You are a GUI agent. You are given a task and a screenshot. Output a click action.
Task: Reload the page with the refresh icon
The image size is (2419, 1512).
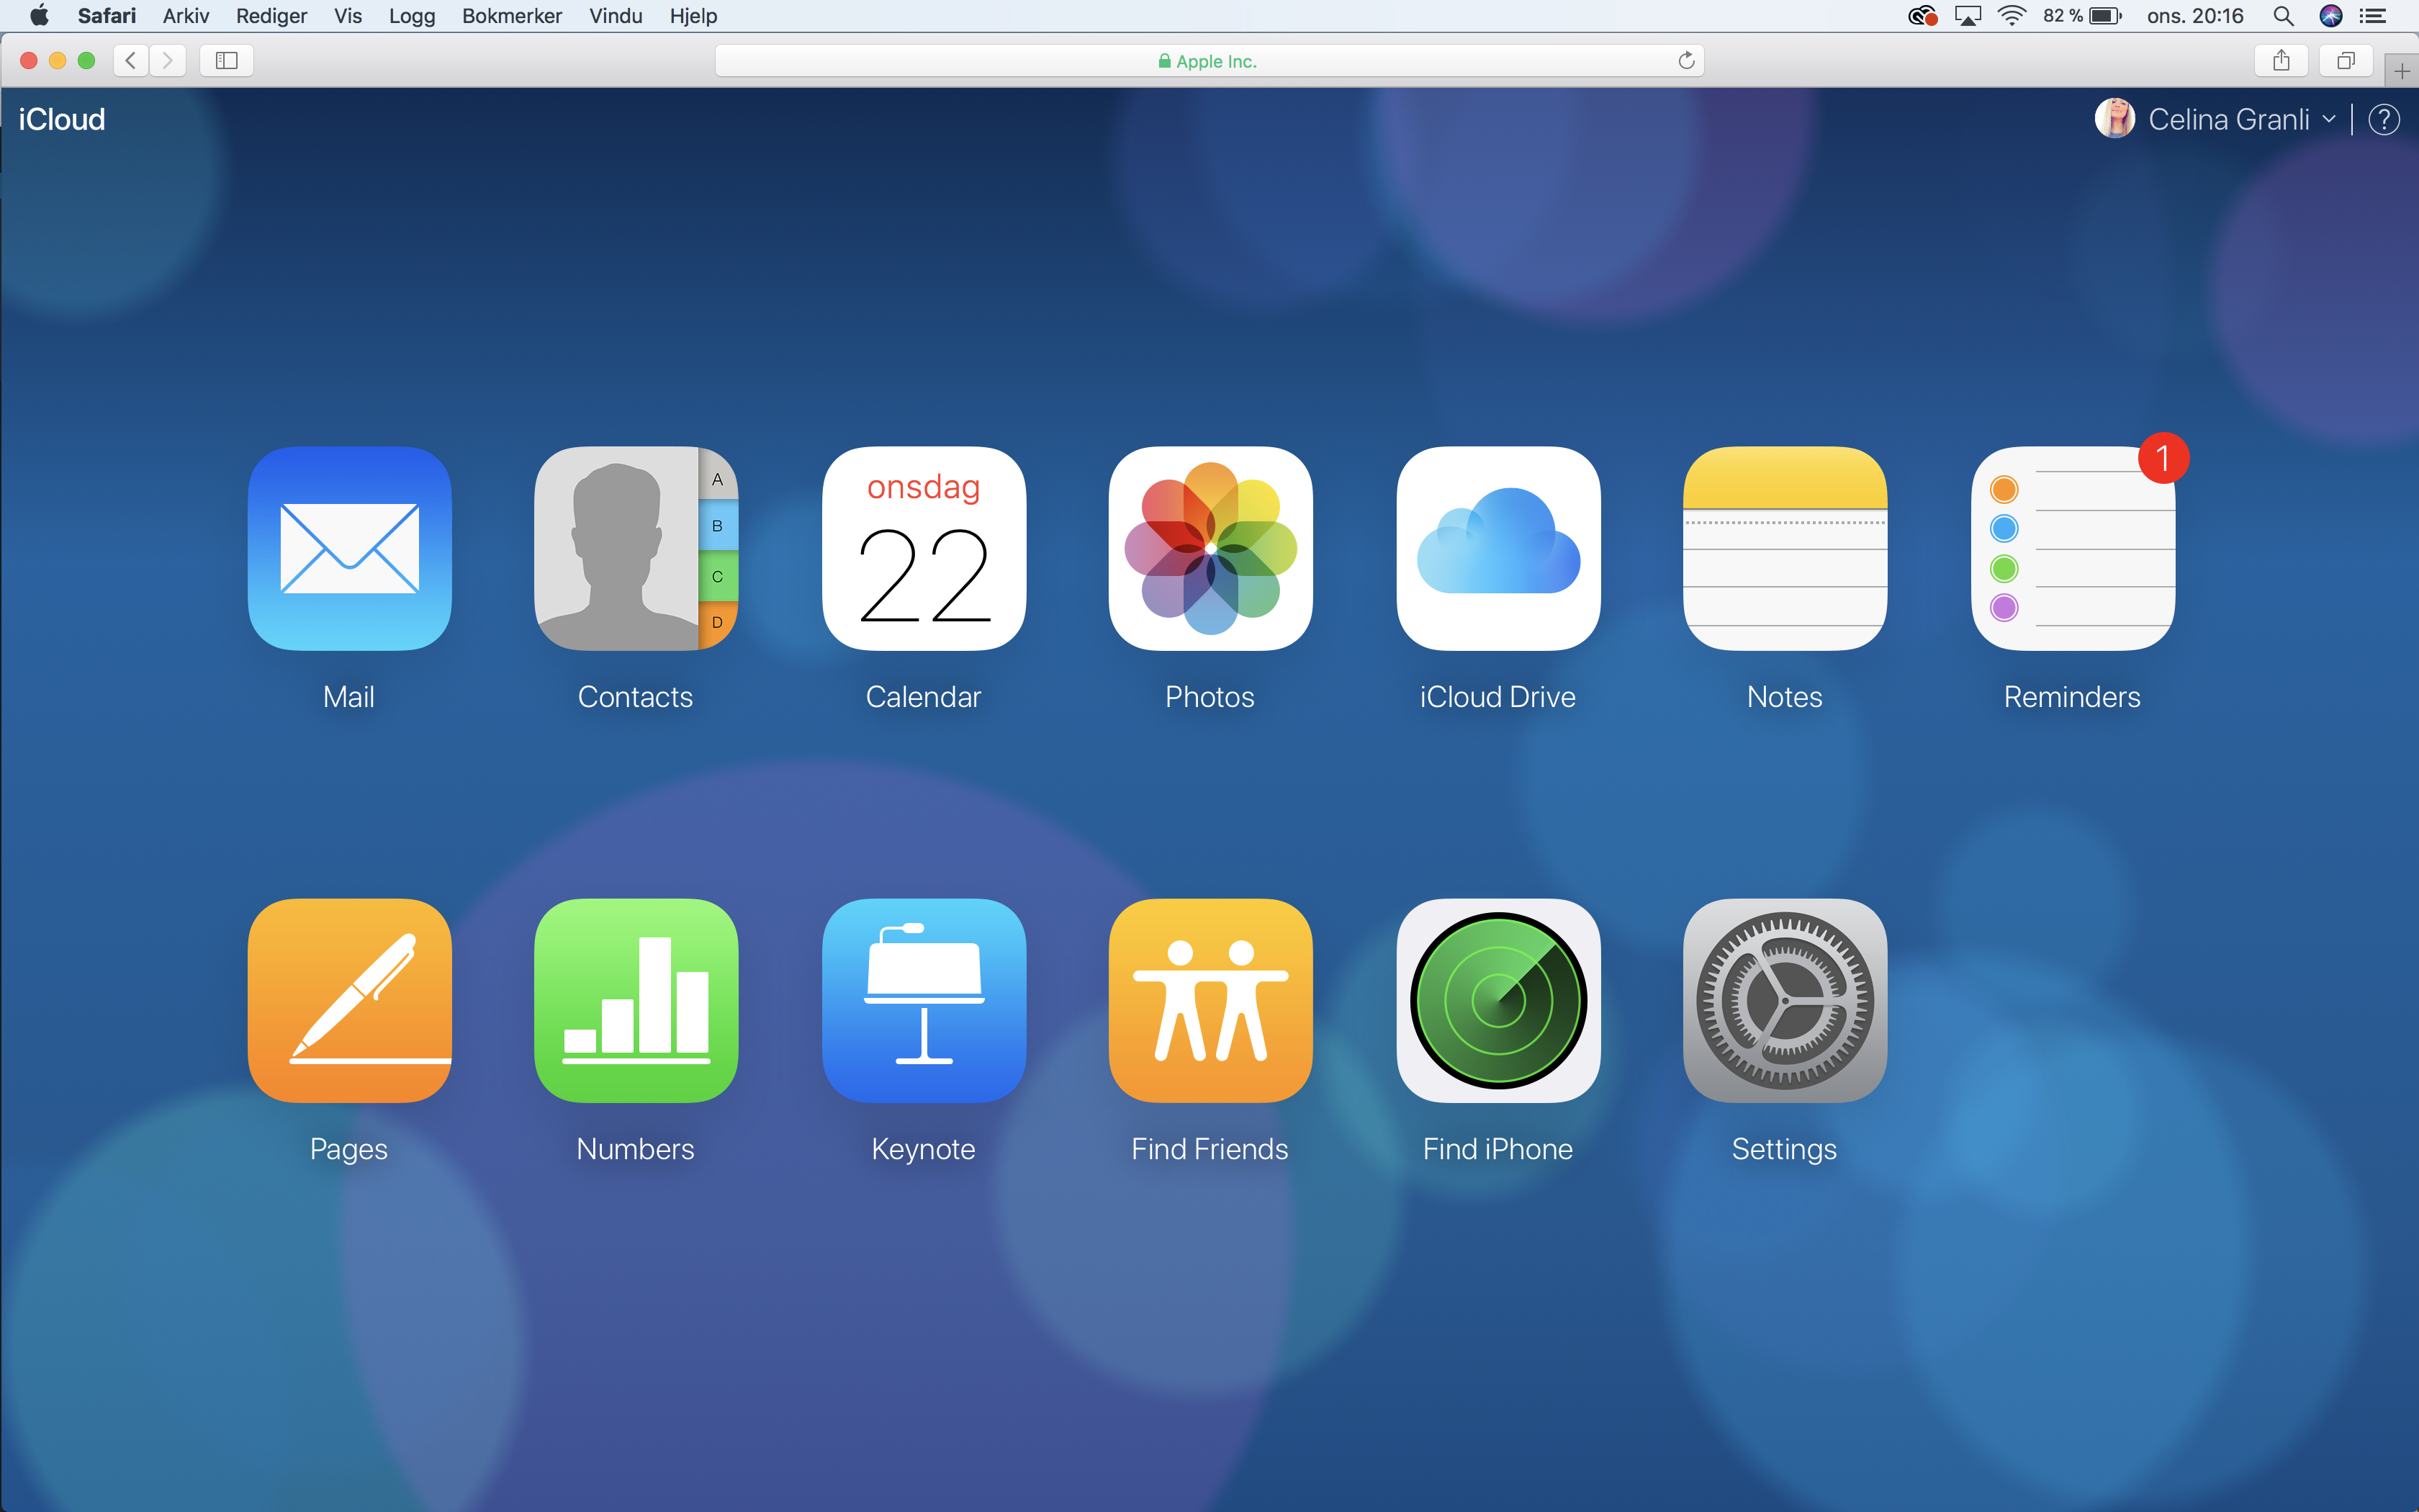click(x=1686, y=61)
